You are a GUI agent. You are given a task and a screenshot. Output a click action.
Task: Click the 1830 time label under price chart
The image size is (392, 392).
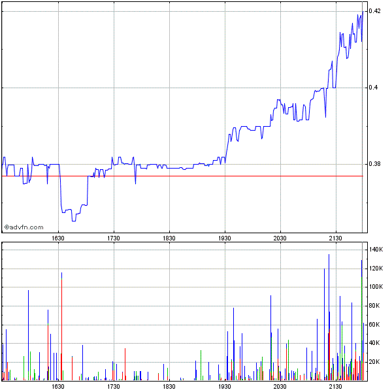point(169,238)
